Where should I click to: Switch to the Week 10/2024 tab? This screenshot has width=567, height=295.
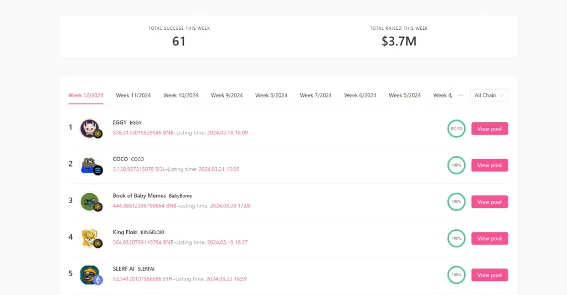point(181,95)
